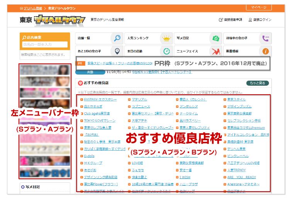Open the D-dolls shop link
290x202 pixels.
pyautogui.click(x=89, y=156)
